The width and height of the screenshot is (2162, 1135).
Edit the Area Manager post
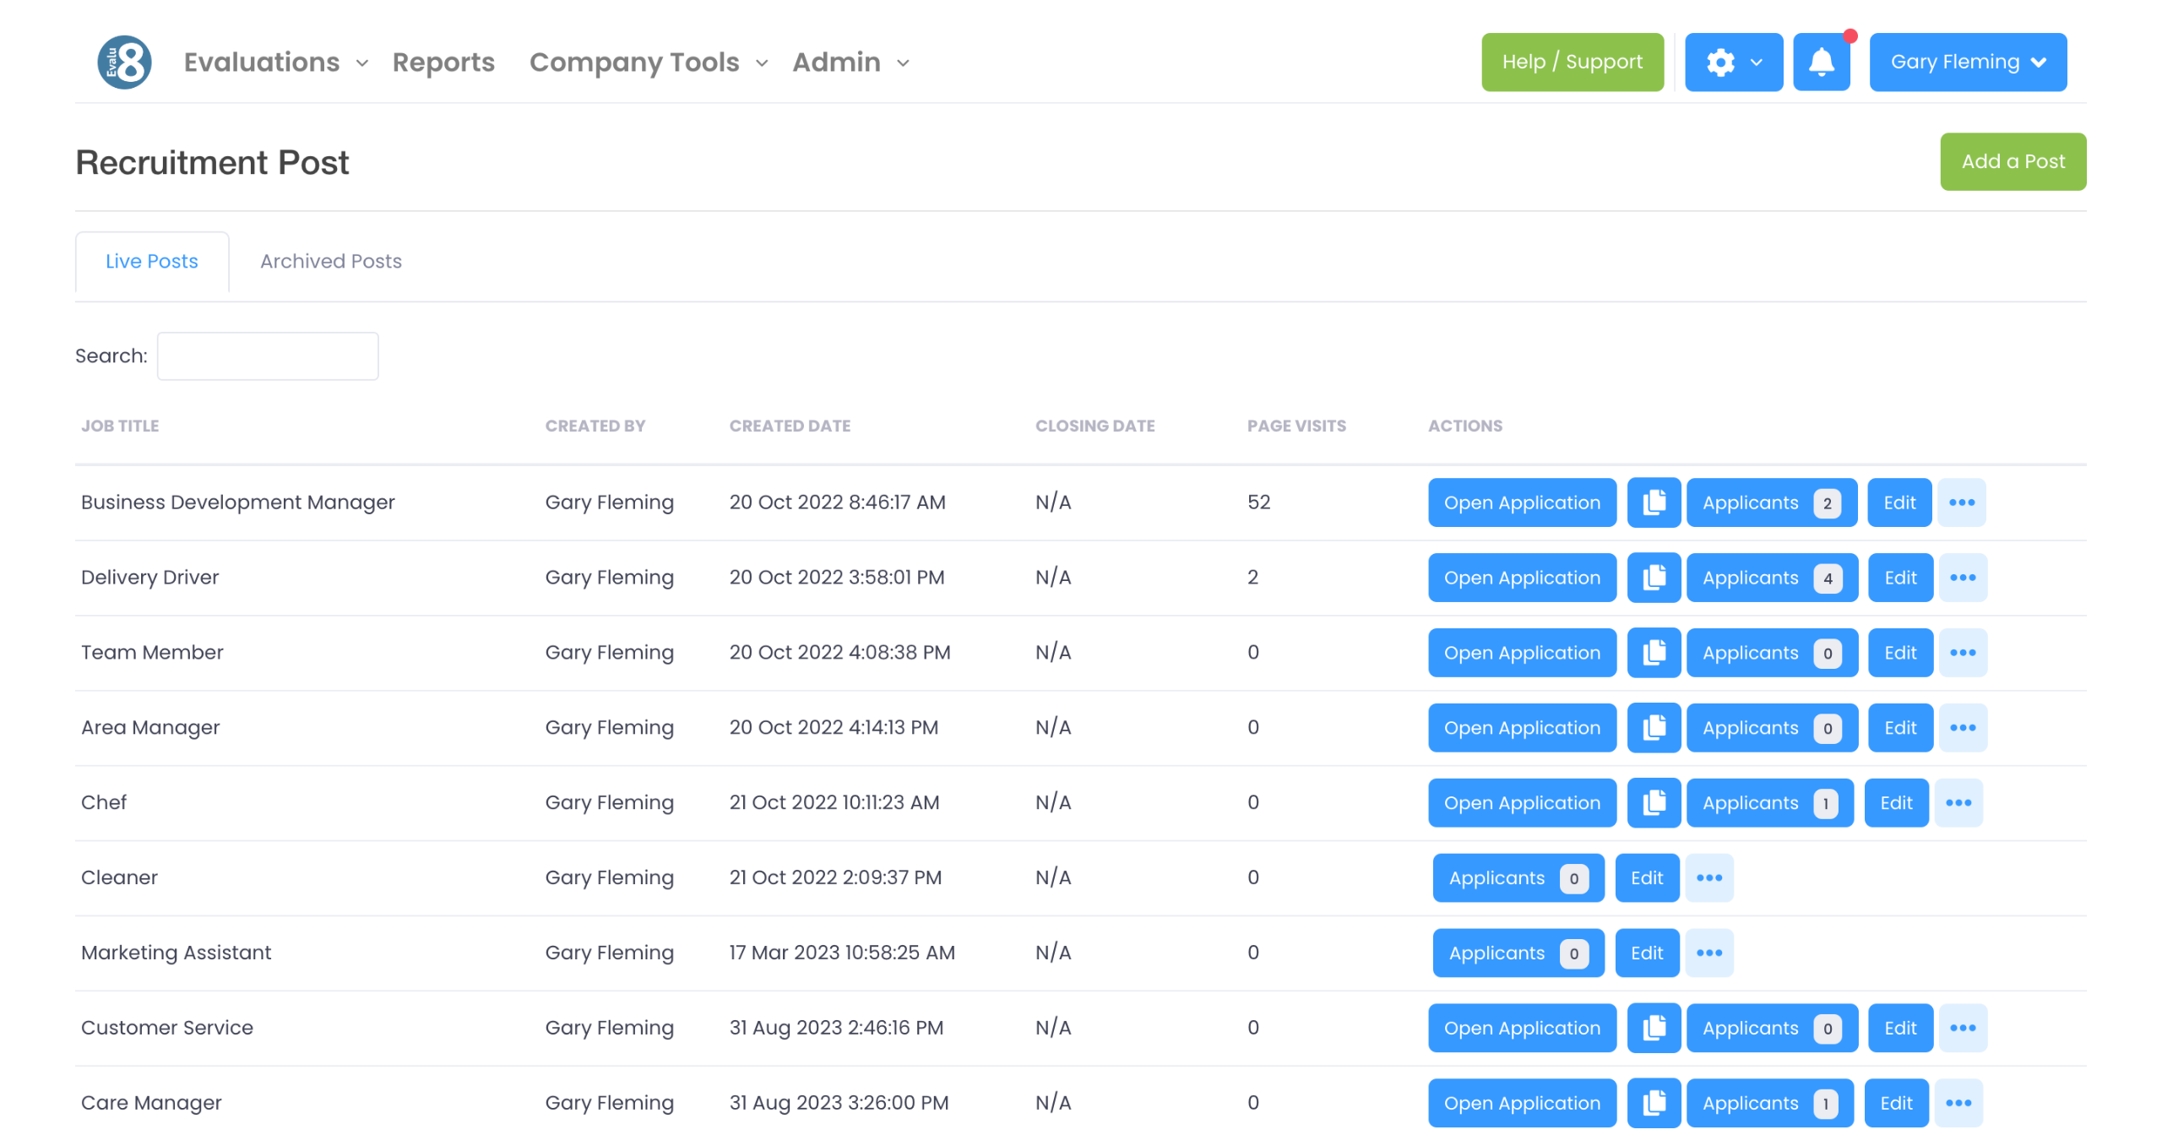pos(1899,728)
